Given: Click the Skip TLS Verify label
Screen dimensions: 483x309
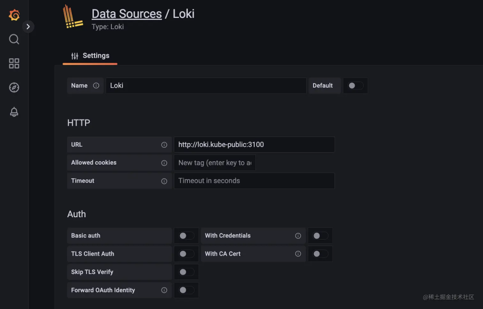Looking at the screenshot, I should click(x=92, y=272).
